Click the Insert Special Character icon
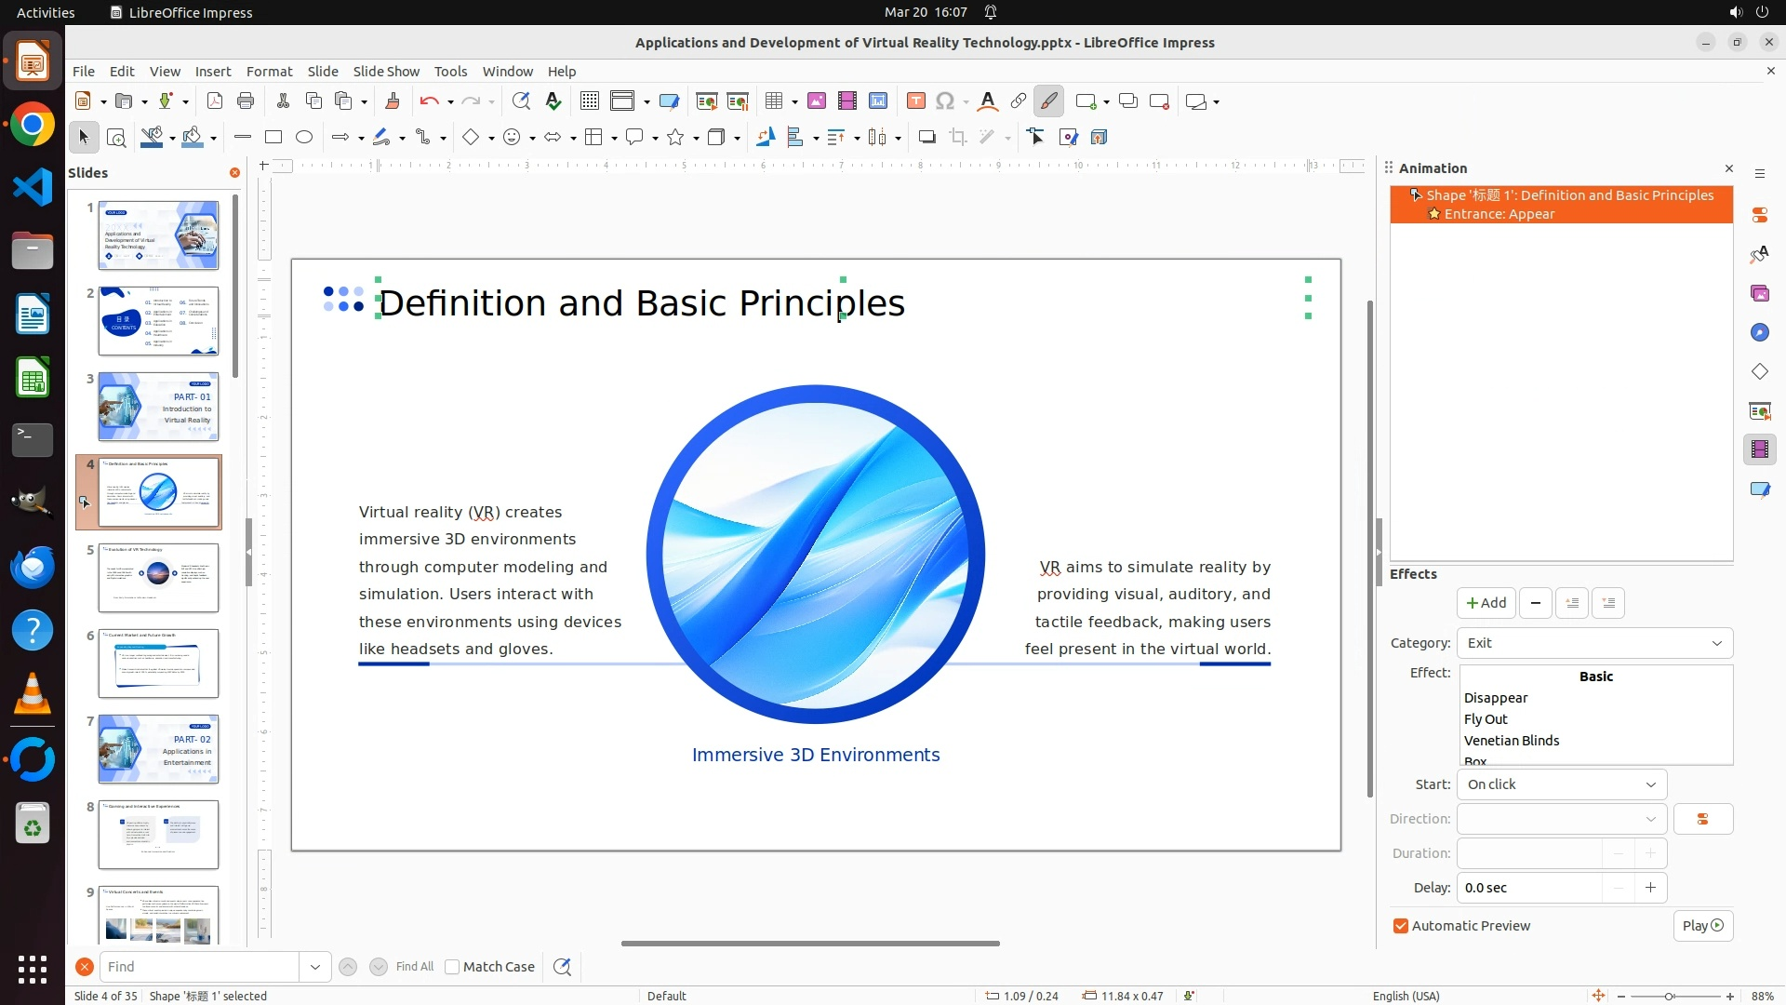Screen dimensions: 1786x1005 click(945, 101)
